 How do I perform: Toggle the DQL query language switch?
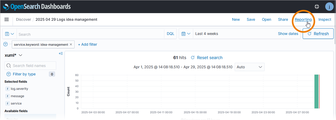click(x=171, y=34)
